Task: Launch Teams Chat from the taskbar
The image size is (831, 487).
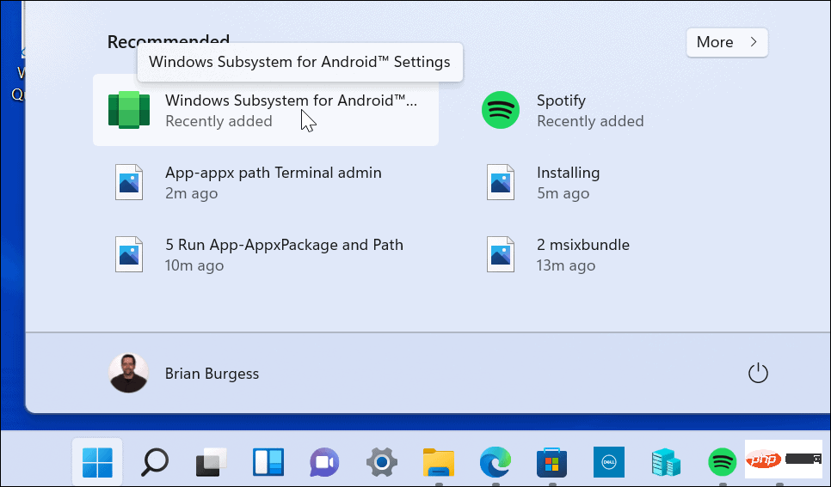Action: click(x=325, y=462)
